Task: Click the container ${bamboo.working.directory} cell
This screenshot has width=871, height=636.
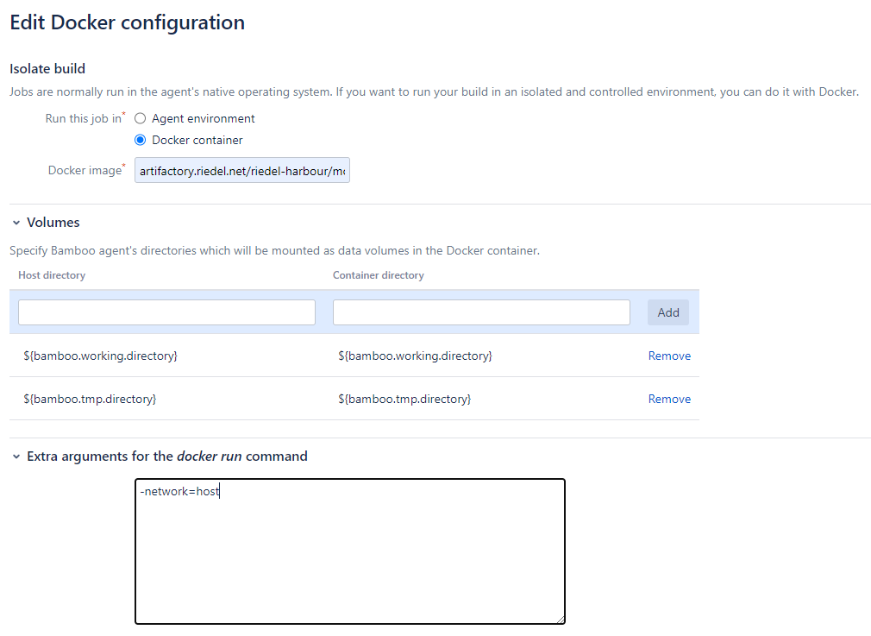Action: point(415,356)
